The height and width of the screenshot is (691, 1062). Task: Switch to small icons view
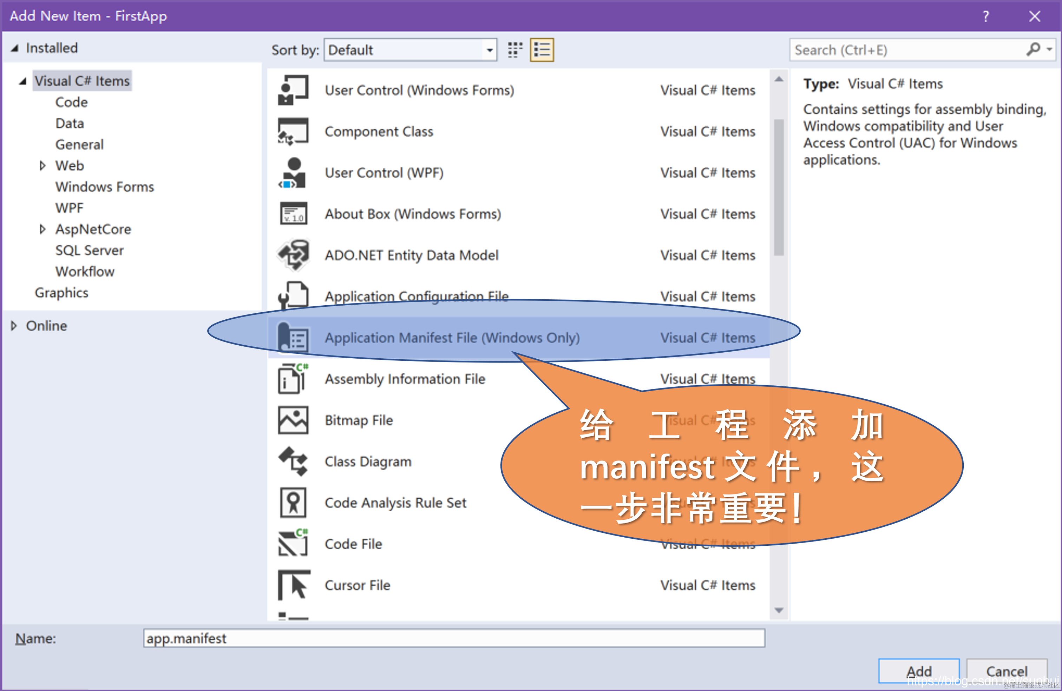(515, 50)
